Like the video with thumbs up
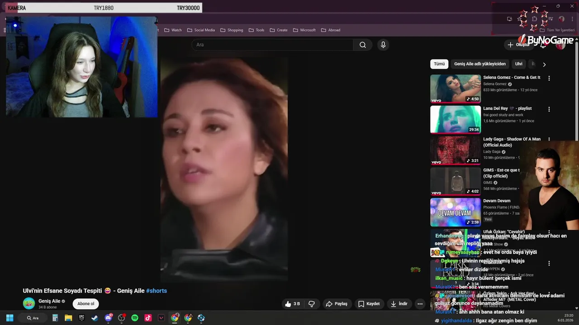Screen dimensions: 579x325 point(292,304)
